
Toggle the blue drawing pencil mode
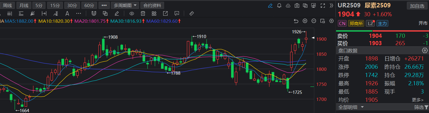270,5
